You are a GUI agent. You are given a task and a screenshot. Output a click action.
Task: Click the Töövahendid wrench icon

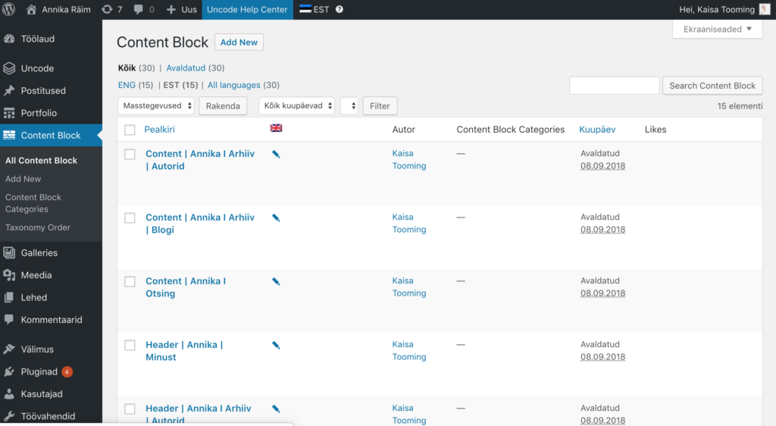[9, 416]
